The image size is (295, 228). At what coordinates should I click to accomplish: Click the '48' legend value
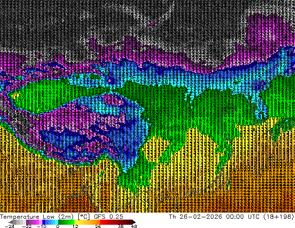[x=134, y=226]
